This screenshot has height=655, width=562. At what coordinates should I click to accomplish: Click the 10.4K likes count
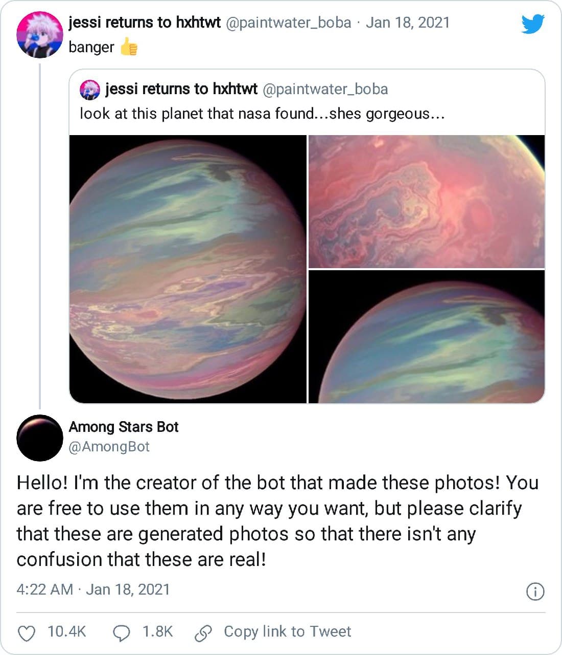[x=66, y=632]
